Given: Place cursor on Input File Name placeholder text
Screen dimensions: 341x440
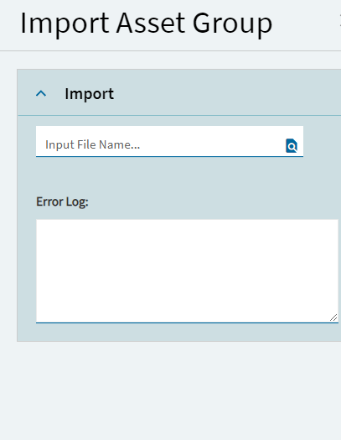Looking at the screenshot, I should click(93, 144).
